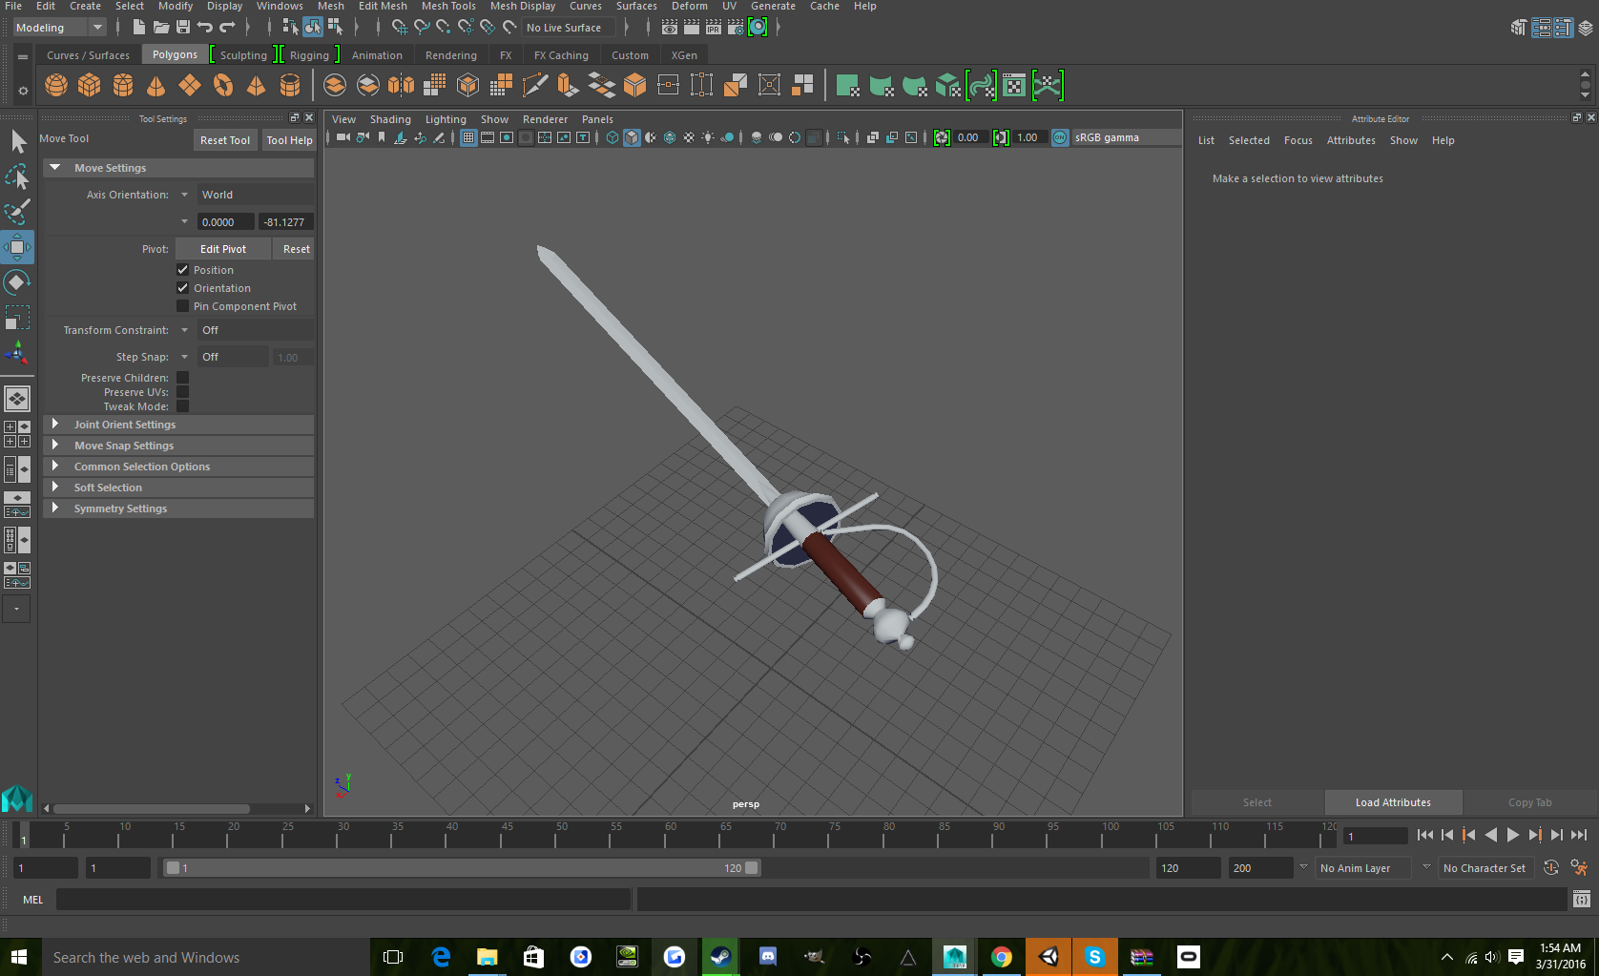
Task: Expand the Symmetry Settings section
Action: [121, 508]
